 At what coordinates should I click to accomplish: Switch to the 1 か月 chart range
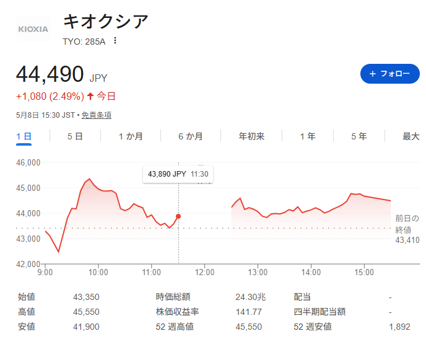(x=131, y=136)
